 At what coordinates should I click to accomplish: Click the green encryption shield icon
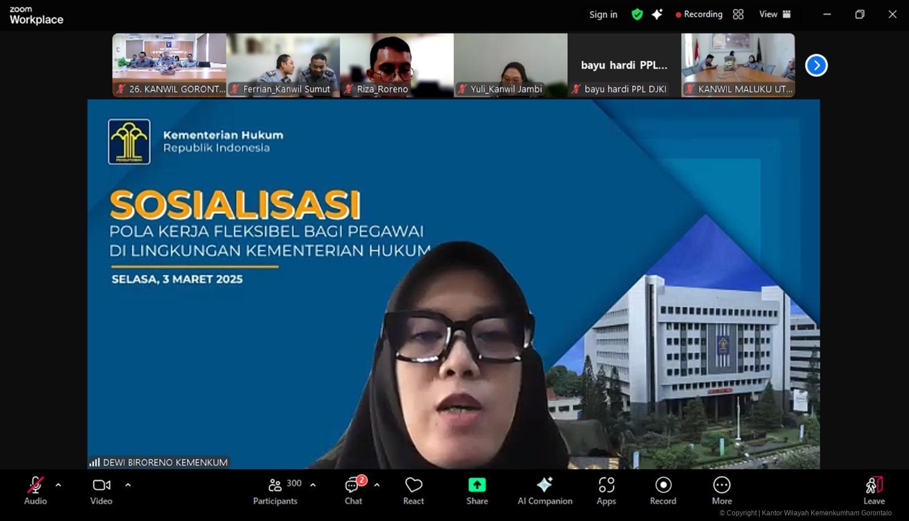[x=637, y=15]
